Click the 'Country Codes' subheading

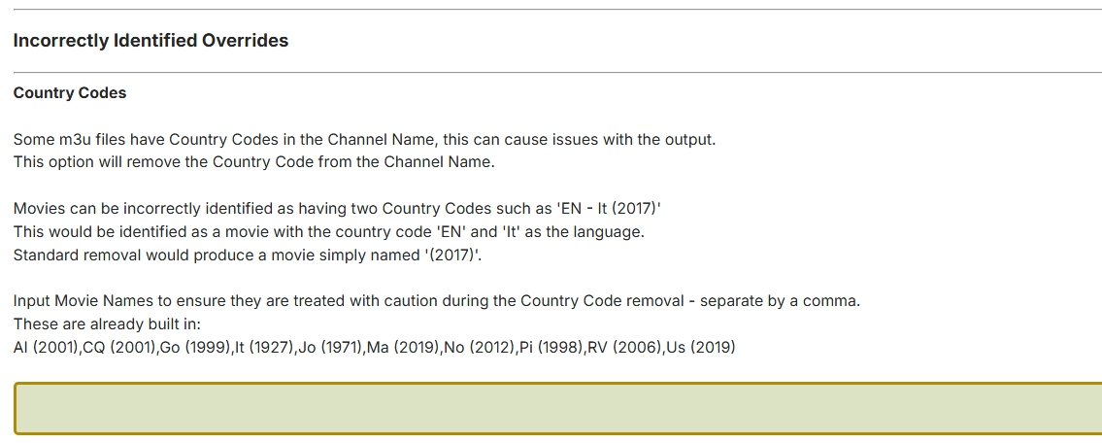click(70, 93)
